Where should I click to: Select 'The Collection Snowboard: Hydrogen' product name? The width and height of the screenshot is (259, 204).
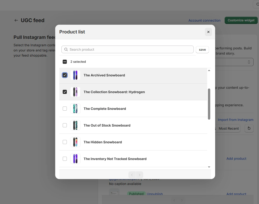[x=114, y=92]
